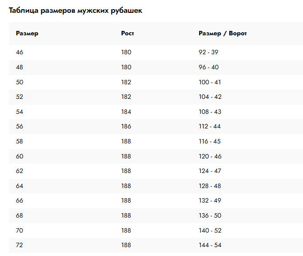The image size is (303, 256).
Task: Click the "92 - 39" collar value
Action: [x=209, y=52]
